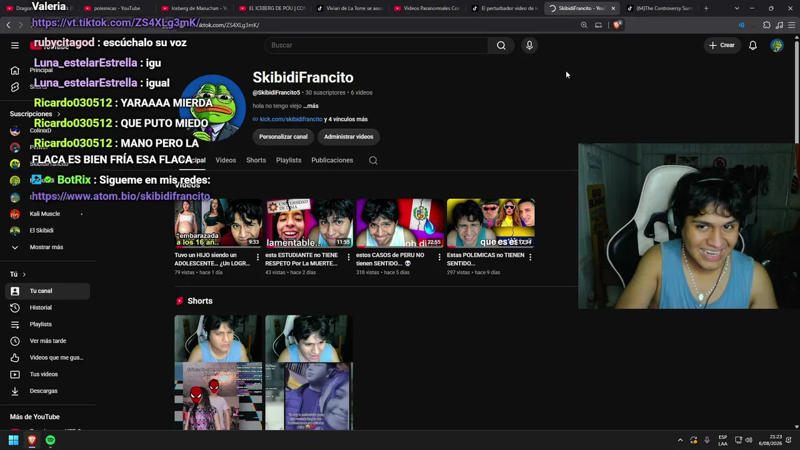
Task: Switch to the 'Vivian de La Torre' TikTok tab
Action: (x=349, y=8)
